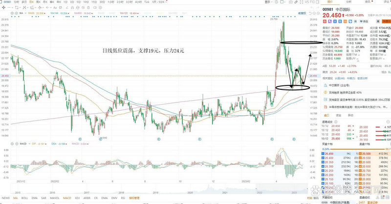Click the purple lightning badge icon under the price
This screenshot has width=391, height=204.
click(x=330, y=21)
